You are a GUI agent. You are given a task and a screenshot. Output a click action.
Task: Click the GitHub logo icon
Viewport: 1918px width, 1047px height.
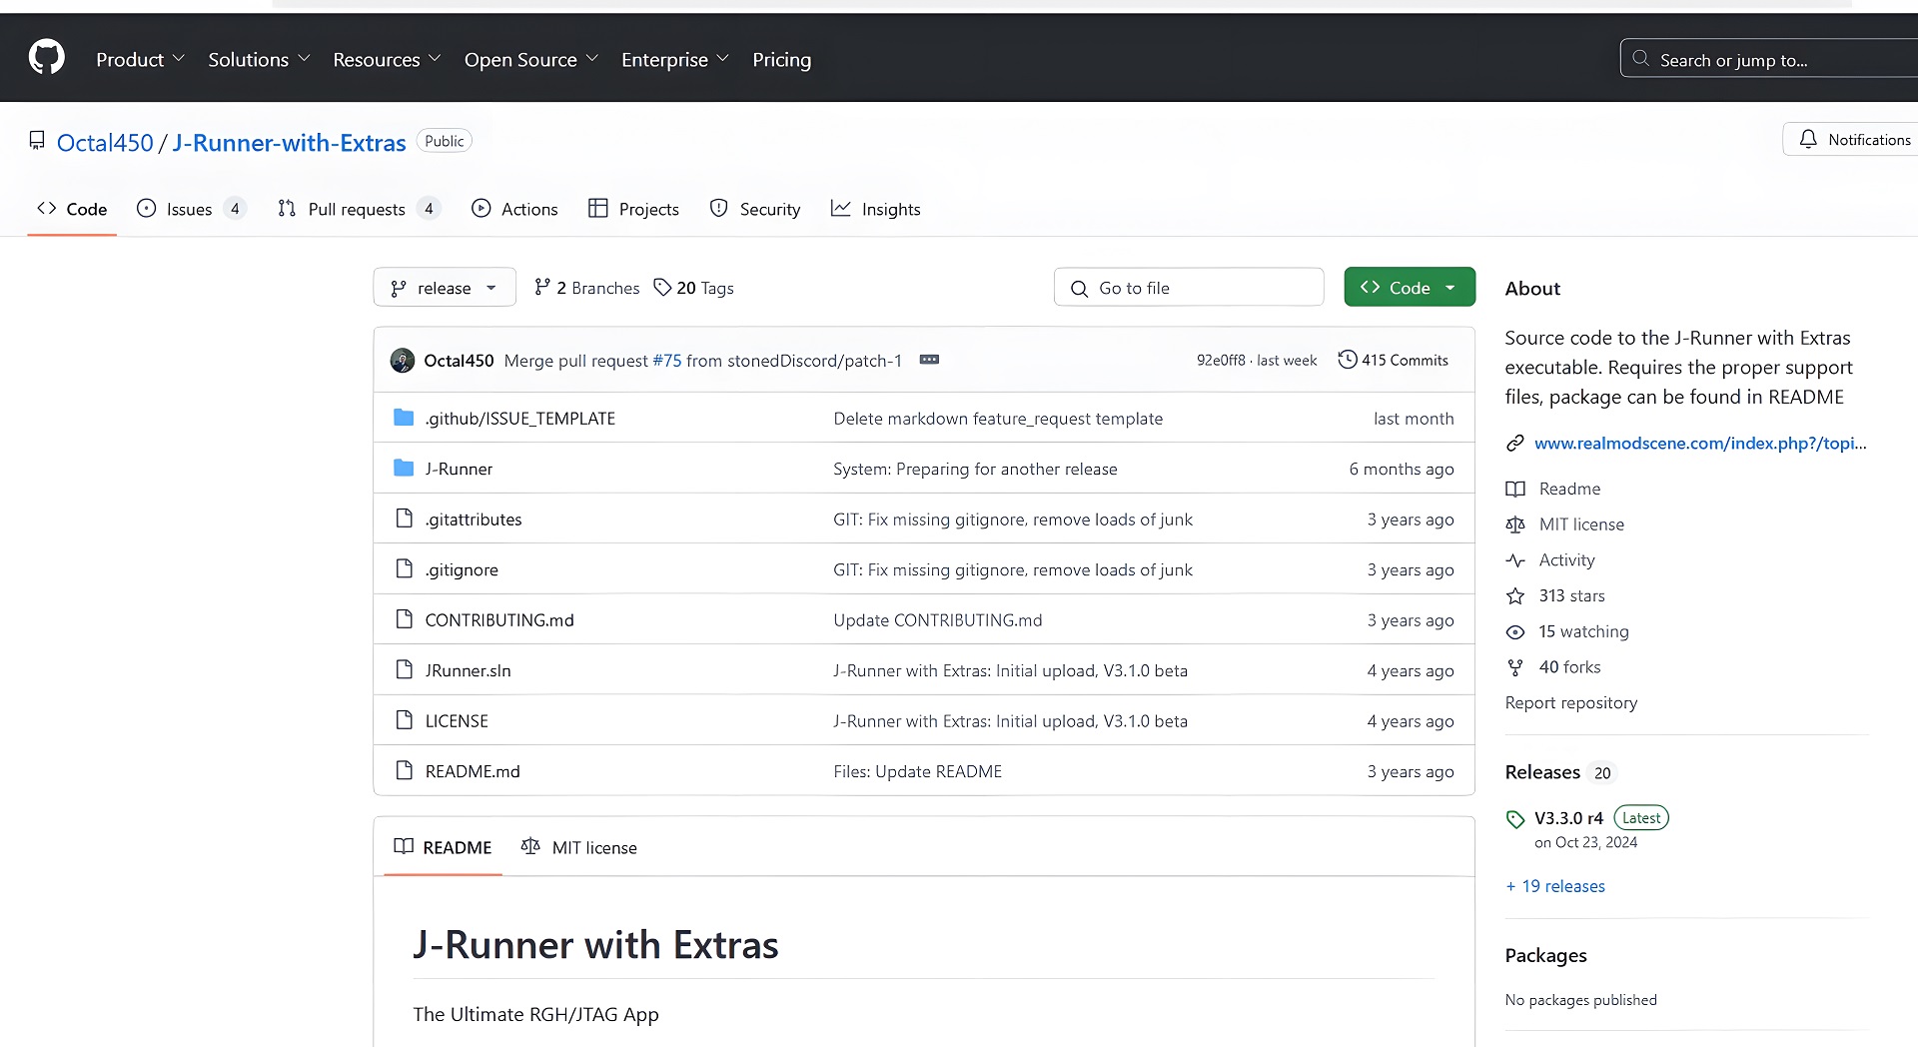click(47, 58)
